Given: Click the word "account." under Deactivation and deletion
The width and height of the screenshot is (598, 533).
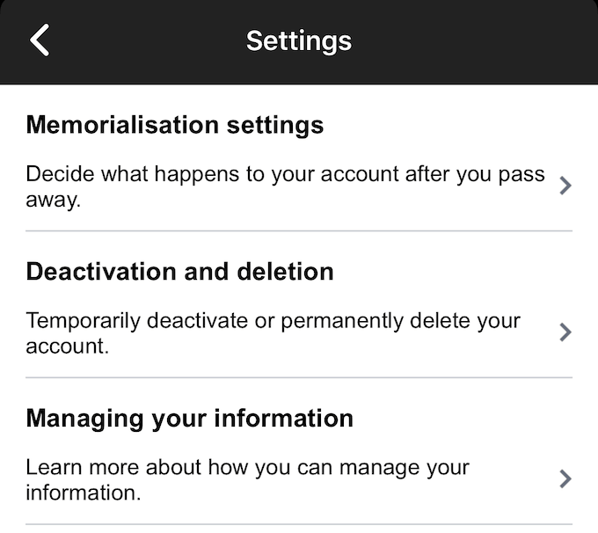Looking at the screenshot, I should (x=67, y=346).
